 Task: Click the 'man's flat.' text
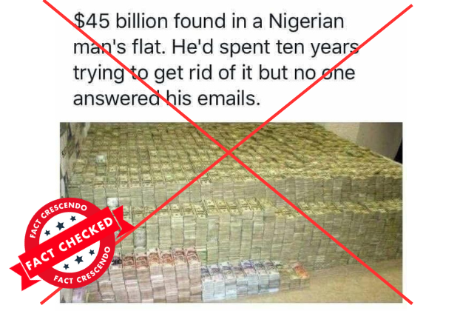[119, 47]
